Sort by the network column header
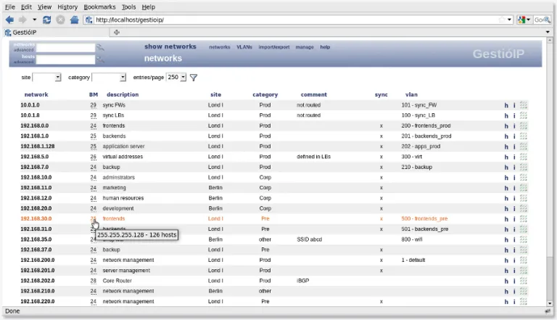 pos(36,94)
